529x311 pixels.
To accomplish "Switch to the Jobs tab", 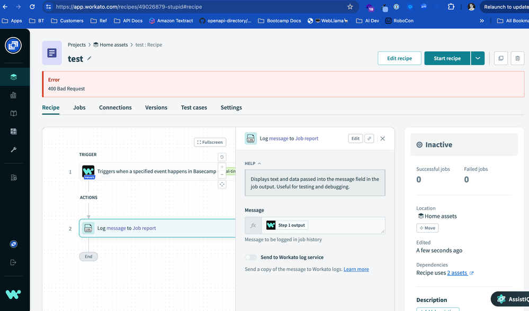I will tap(79, 107).
